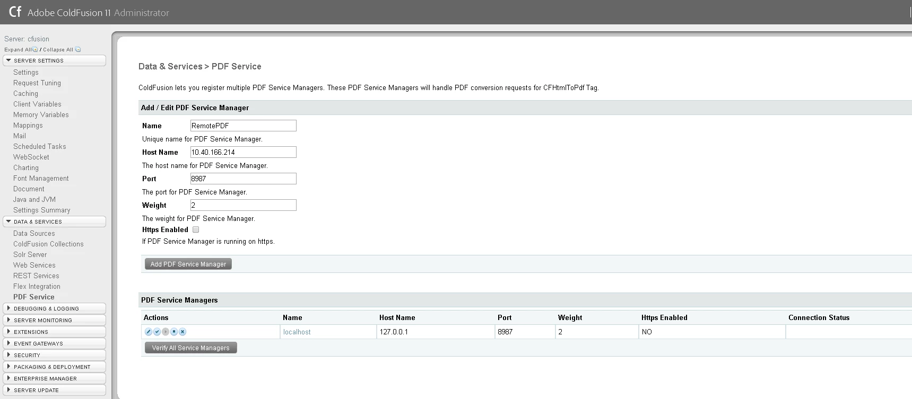Screen dimensions: 912x399
Task: Open Data Sources
Action: coord(34,233)
